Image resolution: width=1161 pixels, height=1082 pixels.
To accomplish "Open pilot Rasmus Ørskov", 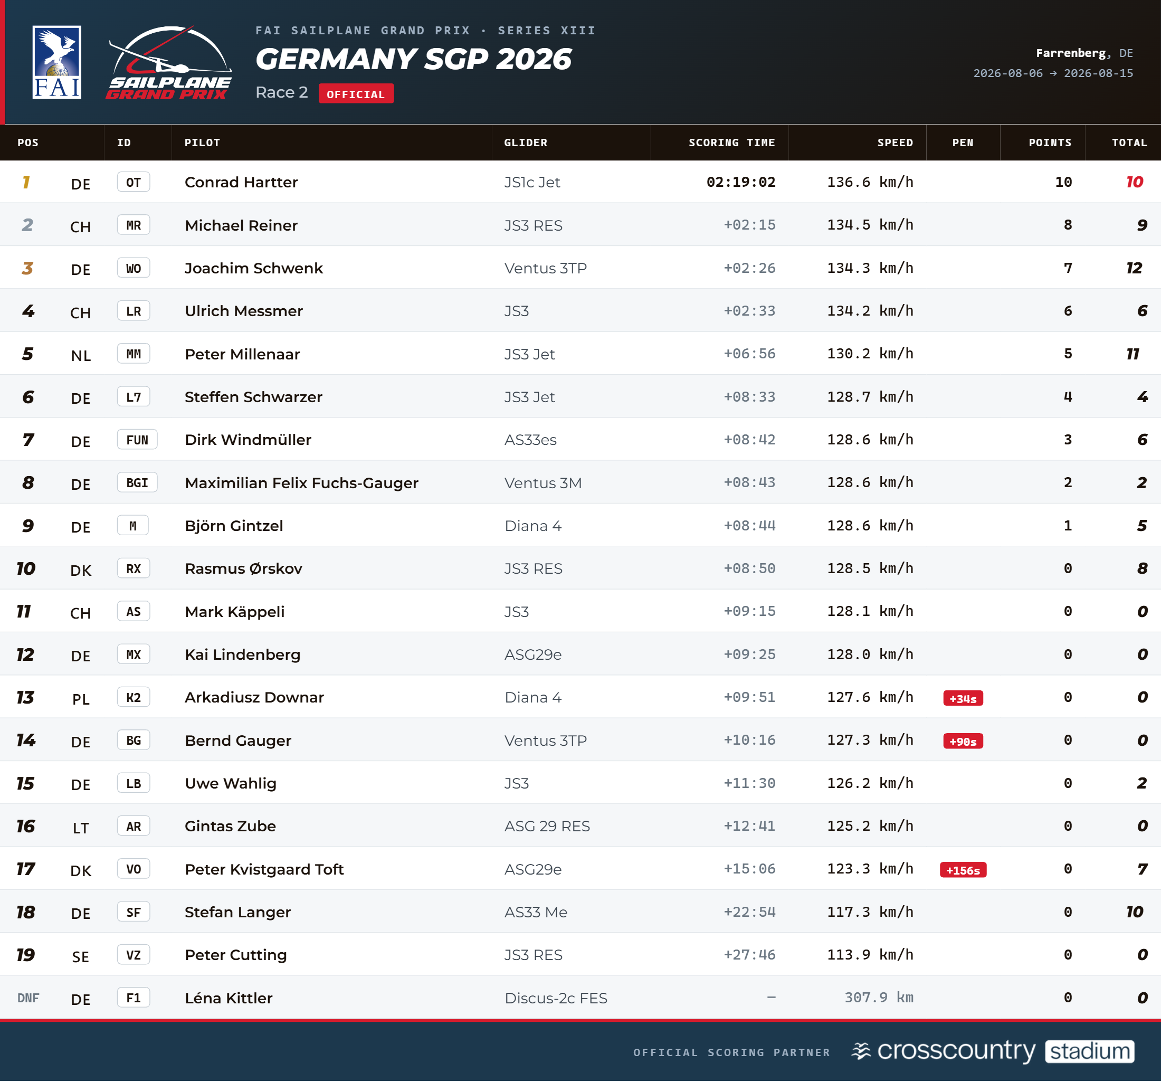I will (243, 568).
